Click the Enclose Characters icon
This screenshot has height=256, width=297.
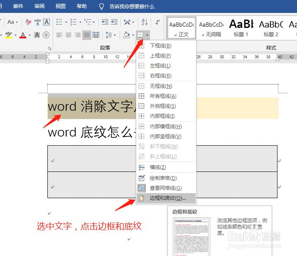46,35
